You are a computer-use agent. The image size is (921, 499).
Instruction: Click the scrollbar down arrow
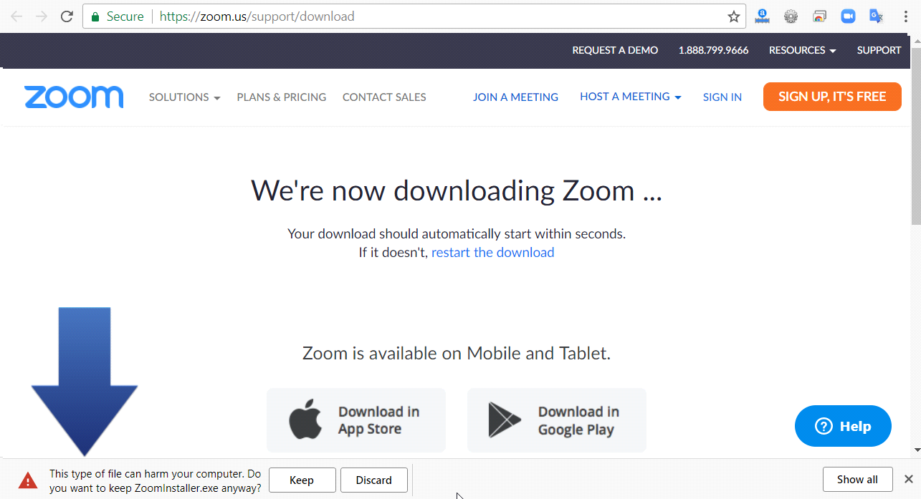point(916,450)
